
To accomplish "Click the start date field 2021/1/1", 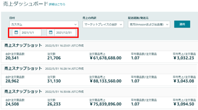I will [31, 33].
